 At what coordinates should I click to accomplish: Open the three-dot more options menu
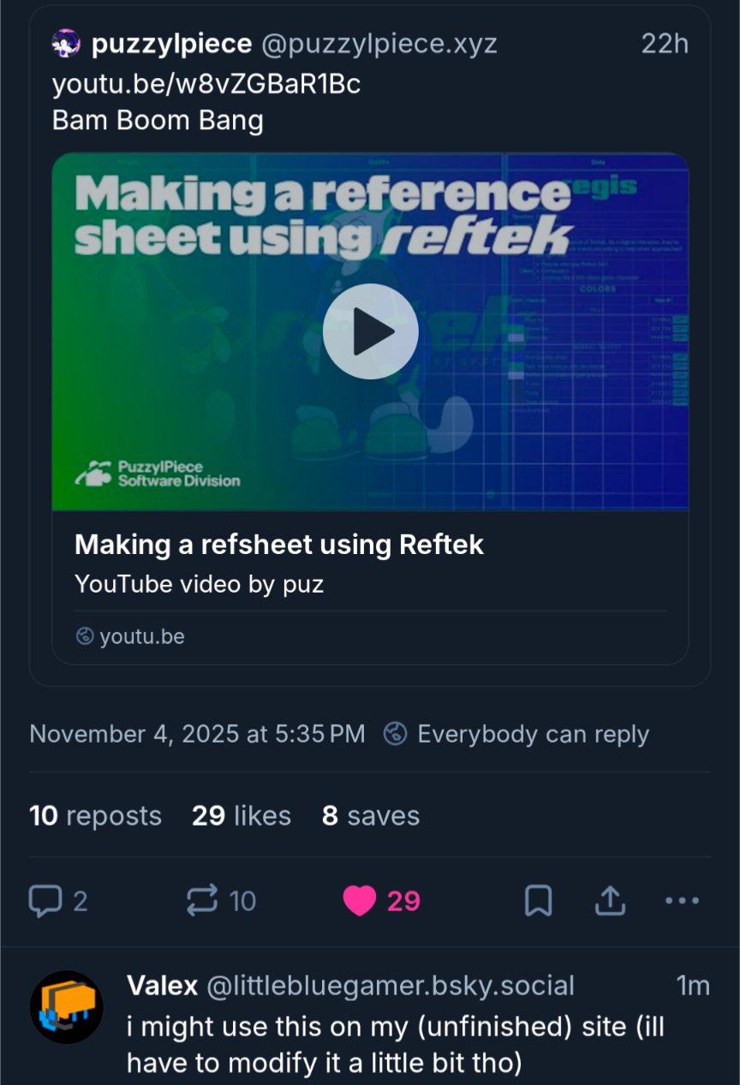[682, 900]
